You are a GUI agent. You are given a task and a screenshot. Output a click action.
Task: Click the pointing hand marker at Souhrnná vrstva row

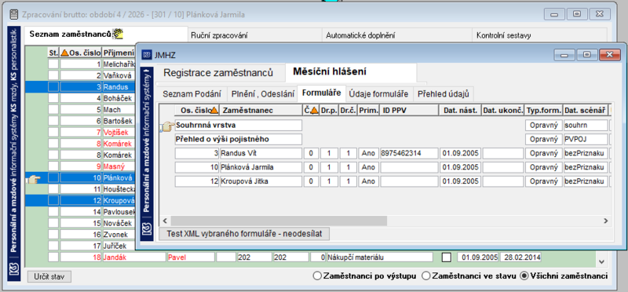[x=167, y=126]
